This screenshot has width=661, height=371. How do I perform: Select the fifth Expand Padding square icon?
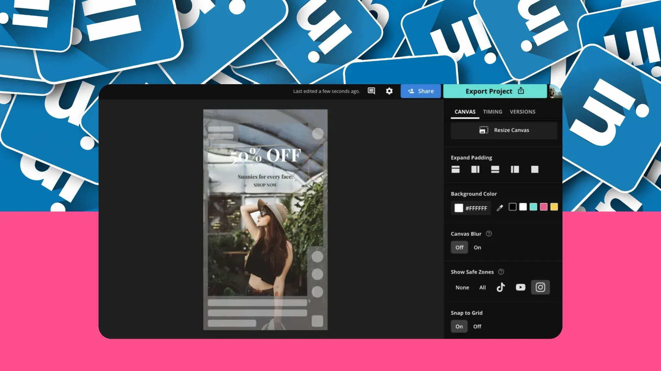coord(535,169)
